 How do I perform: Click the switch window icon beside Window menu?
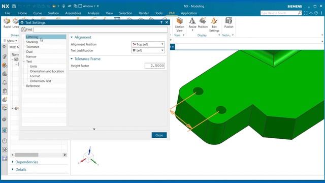click(x=76, y=6)
